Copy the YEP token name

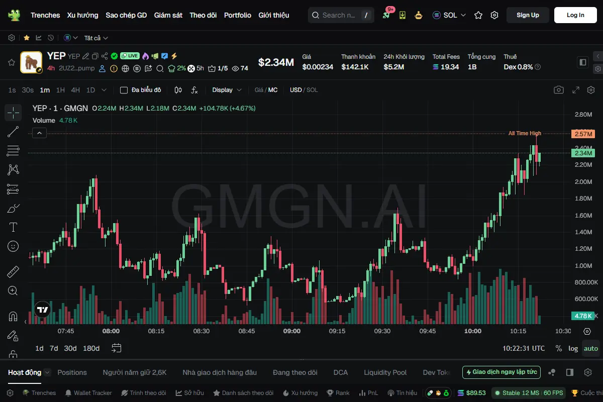pos(95,56)
